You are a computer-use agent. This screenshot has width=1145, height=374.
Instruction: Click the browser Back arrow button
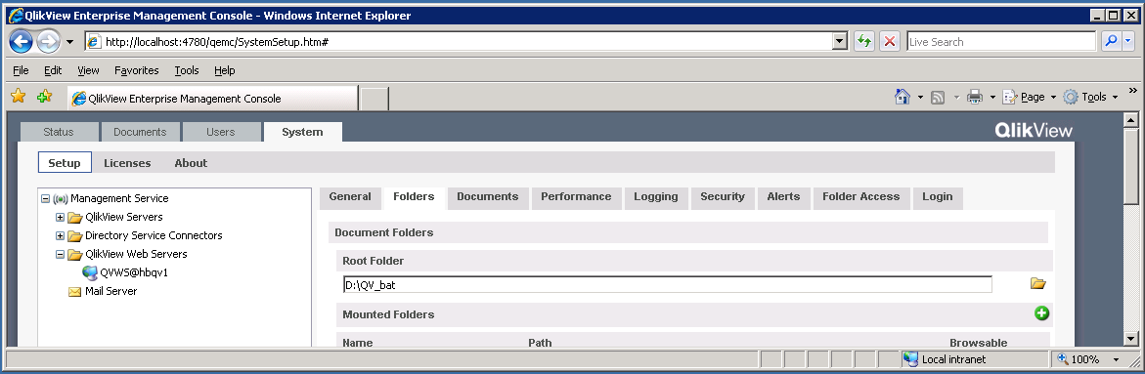(22, 42)
